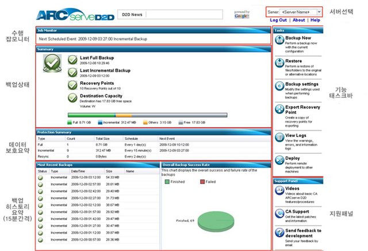The width and height of the screenshot is (368, 251).
Task: Click Type column header in Protection Summary
Action: click(x=41, y=139)
